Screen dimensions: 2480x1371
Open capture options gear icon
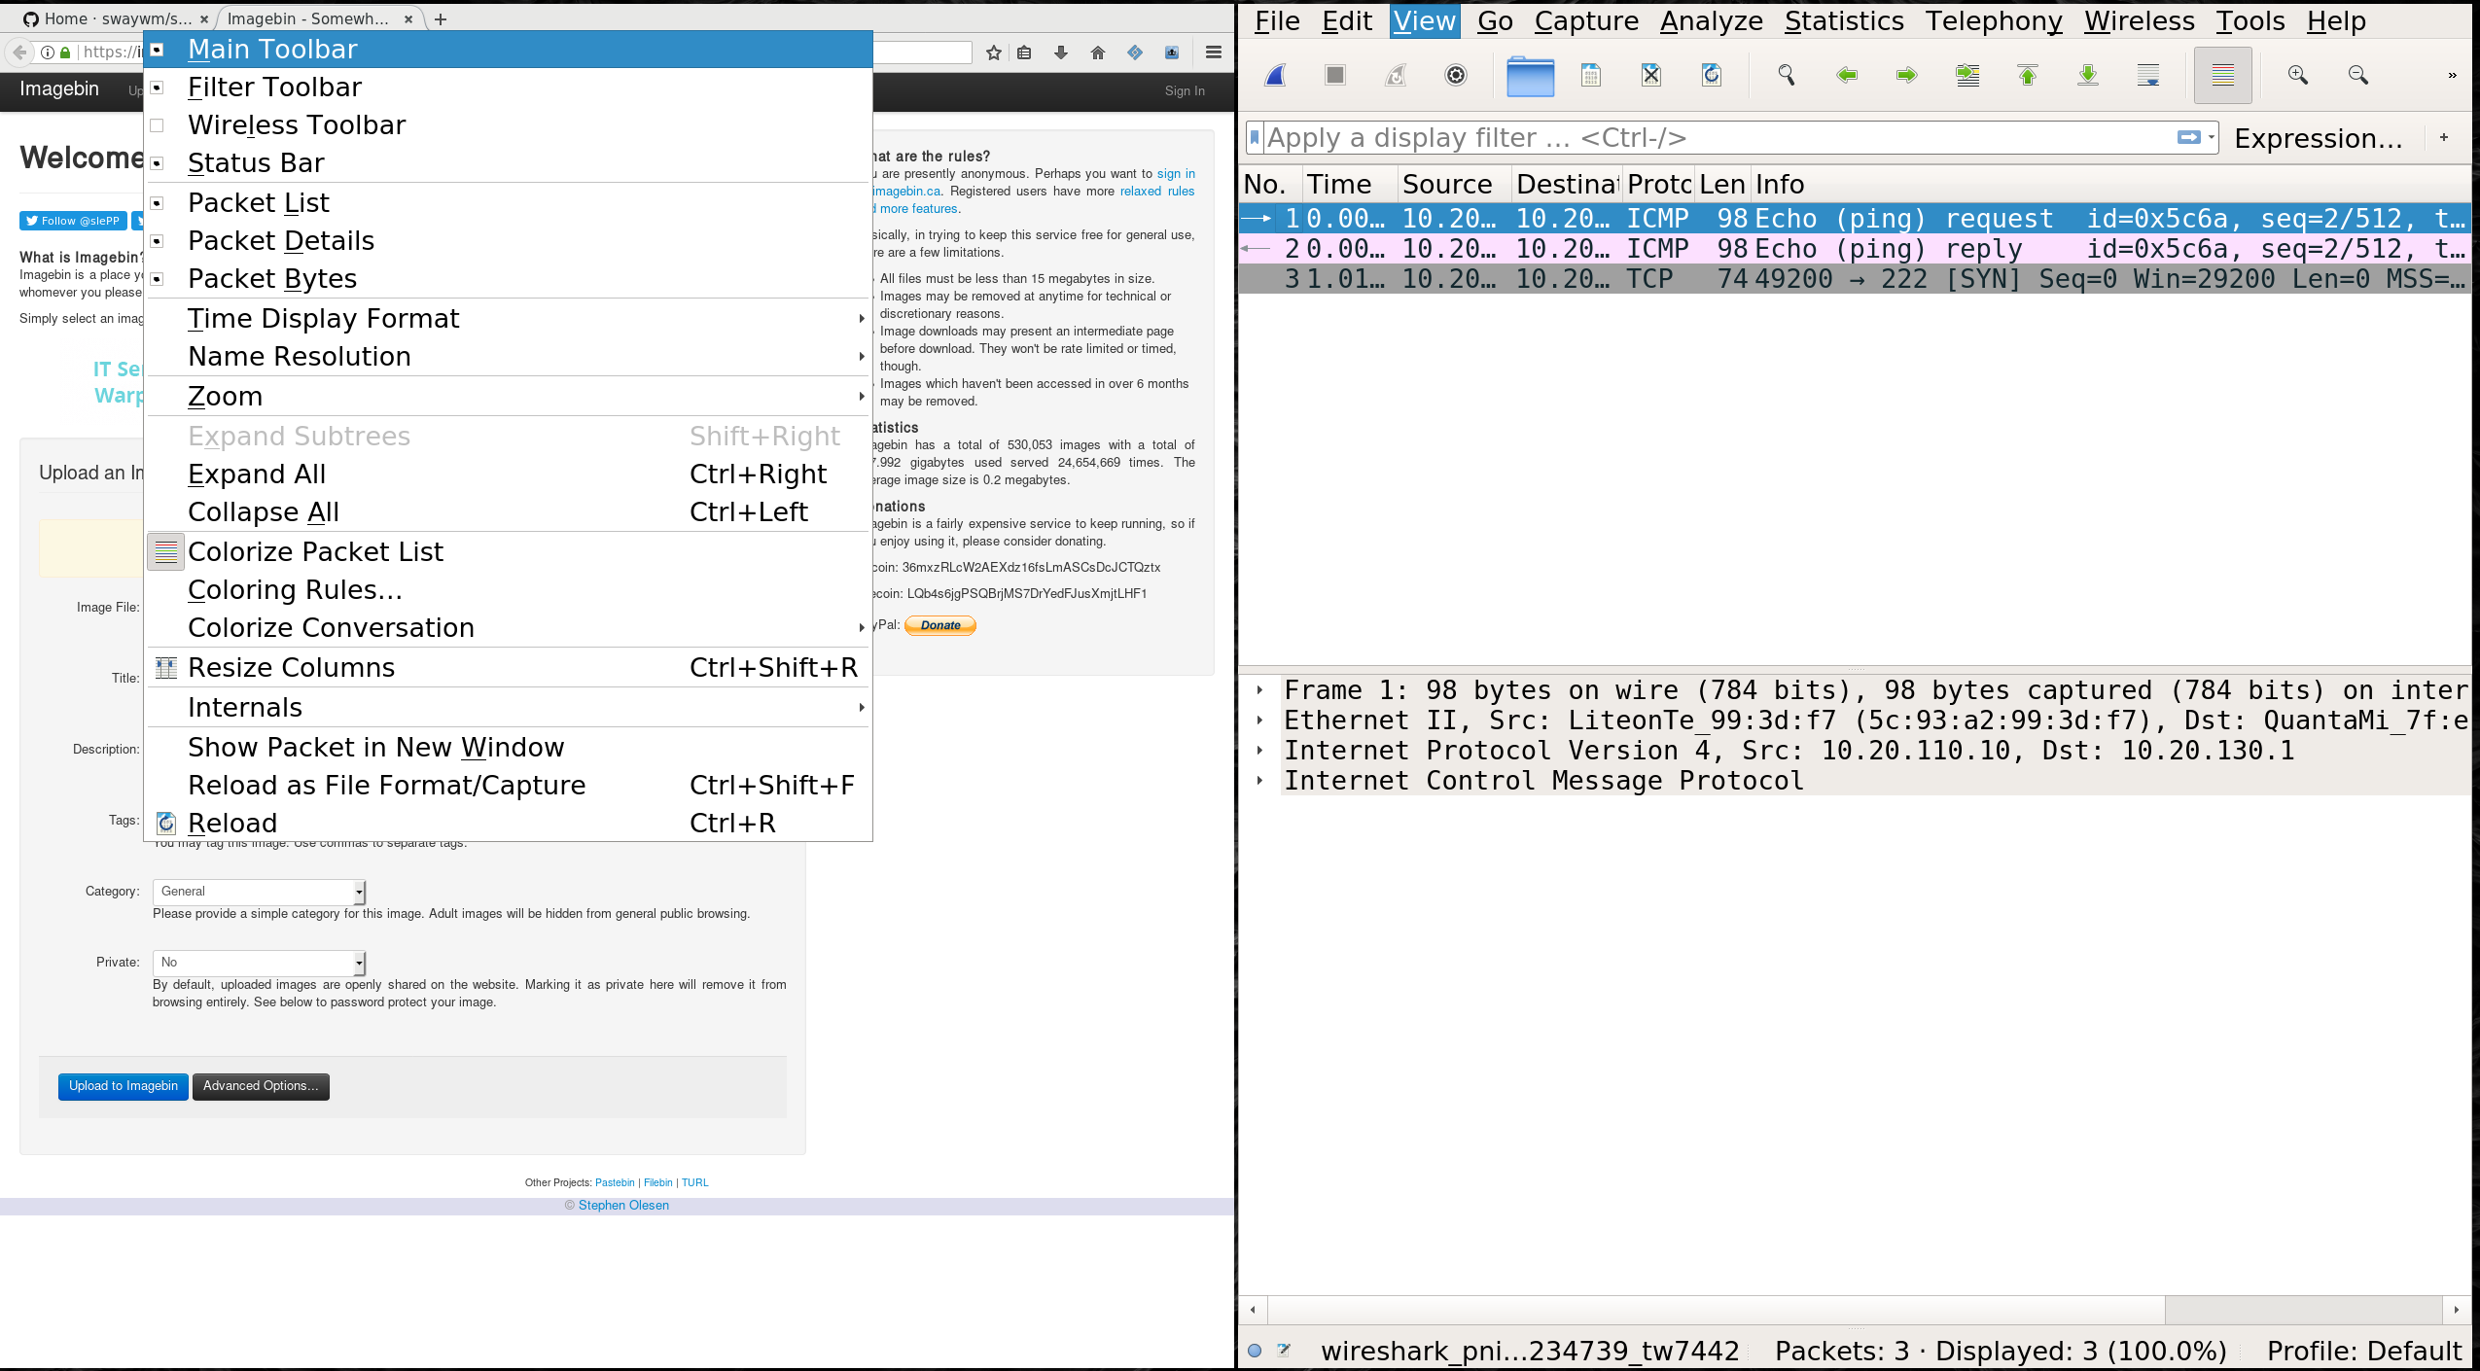[1456, 75]
